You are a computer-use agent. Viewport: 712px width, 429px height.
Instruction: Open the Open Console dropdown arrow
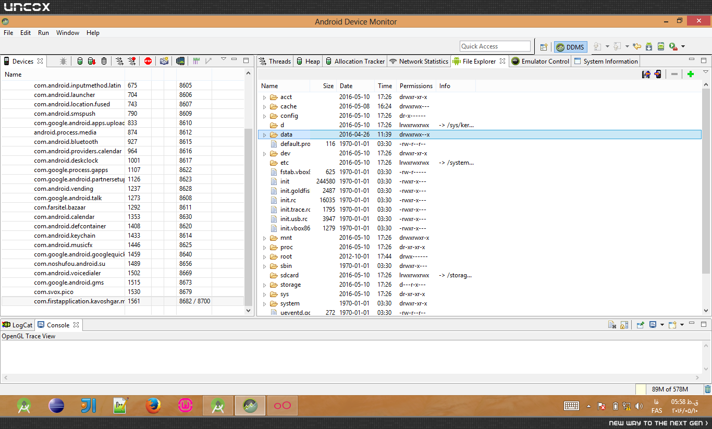point(682,325)
